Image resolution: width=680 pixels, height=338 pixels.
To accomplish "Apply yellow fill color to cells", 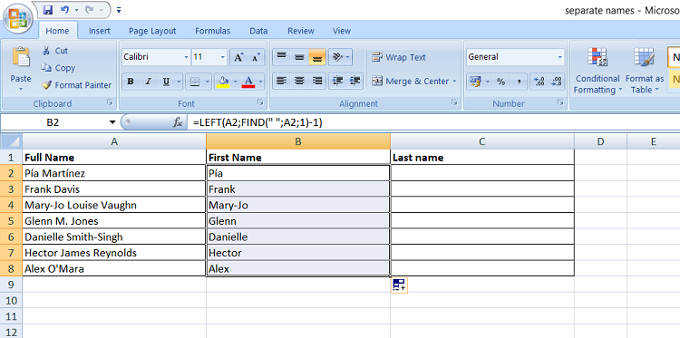I will pos(223,81).
